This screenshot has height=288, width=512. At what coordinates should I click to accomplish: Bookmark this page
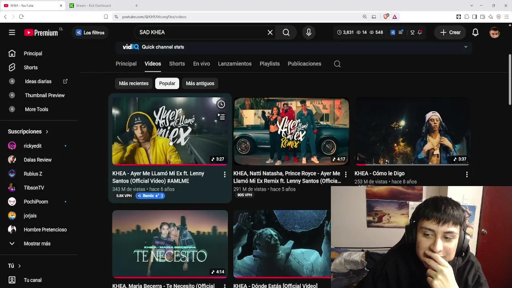point(106,17)
